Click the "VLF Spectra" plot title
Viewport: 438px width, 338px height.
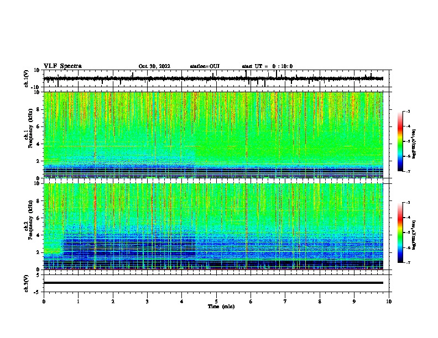62,66
